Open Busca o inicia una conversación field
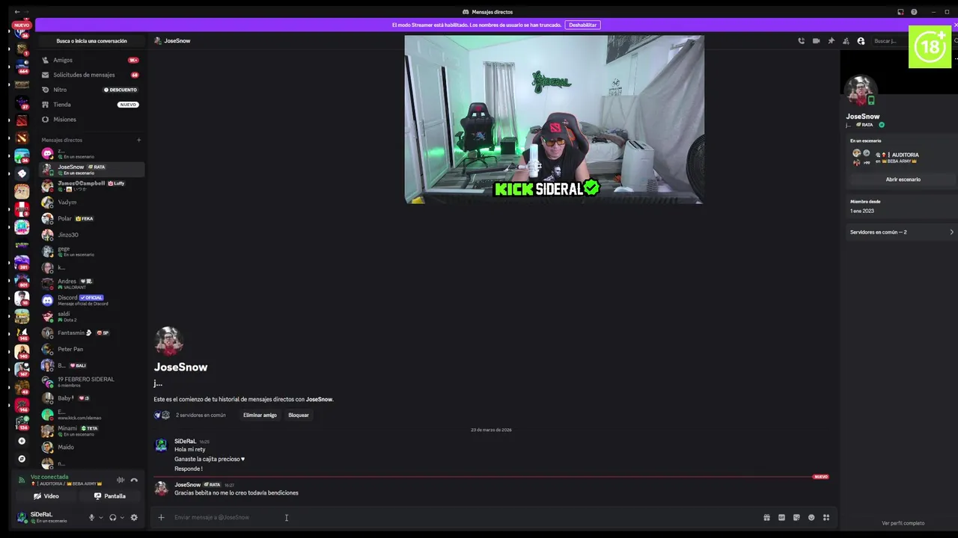Image resolution: width=958 pixels, height=538 pixels. point(91,41)
